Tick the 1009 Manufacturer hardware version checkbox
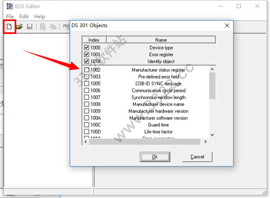This screenshot has height=198, width=270. tap(86, 111)
